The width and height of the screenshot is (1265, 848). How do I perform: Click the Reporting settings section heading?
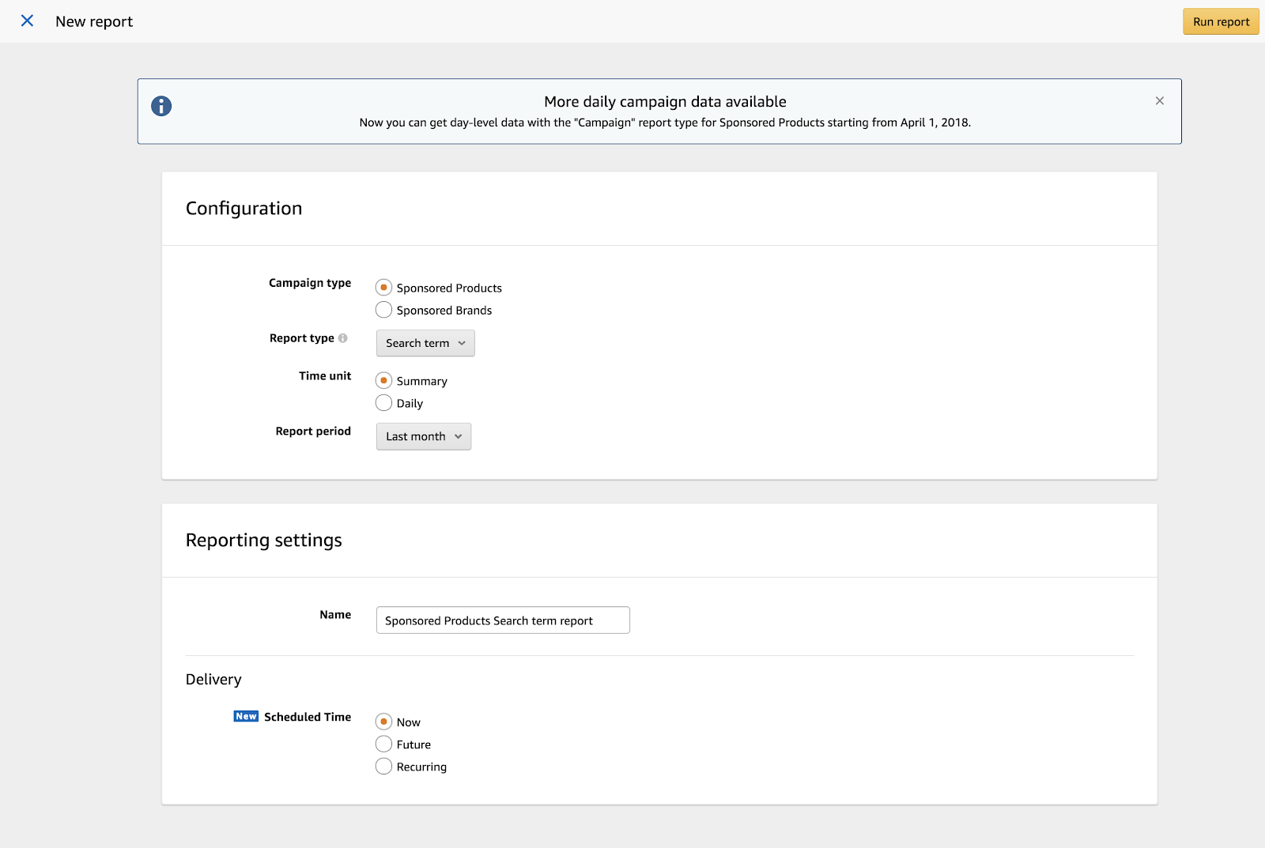pos(263,541)
